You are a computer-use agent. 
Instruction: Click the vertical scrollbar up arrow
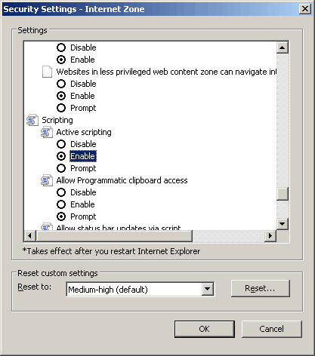coord(283,48)
